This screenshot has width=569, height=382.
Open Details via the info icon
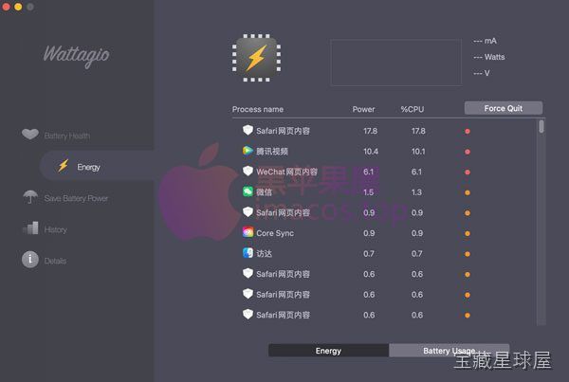(x=30, y=260)
